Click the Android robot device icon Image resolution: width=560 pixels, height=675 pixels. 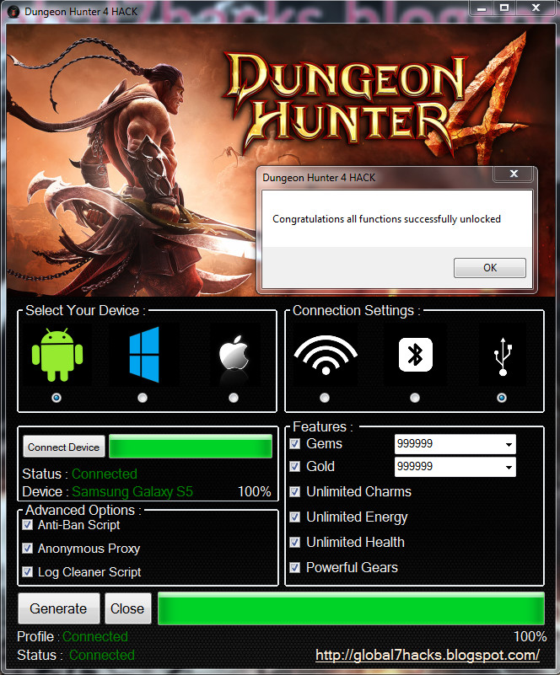tap(57, 355)
